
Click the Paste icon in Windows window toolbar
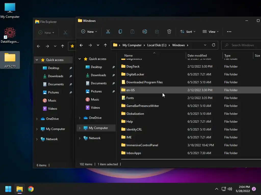pyautogui.click(x=133, y=31)
